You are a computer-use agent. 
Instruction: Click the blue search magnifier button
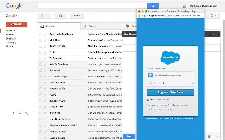tap(153, 6)
